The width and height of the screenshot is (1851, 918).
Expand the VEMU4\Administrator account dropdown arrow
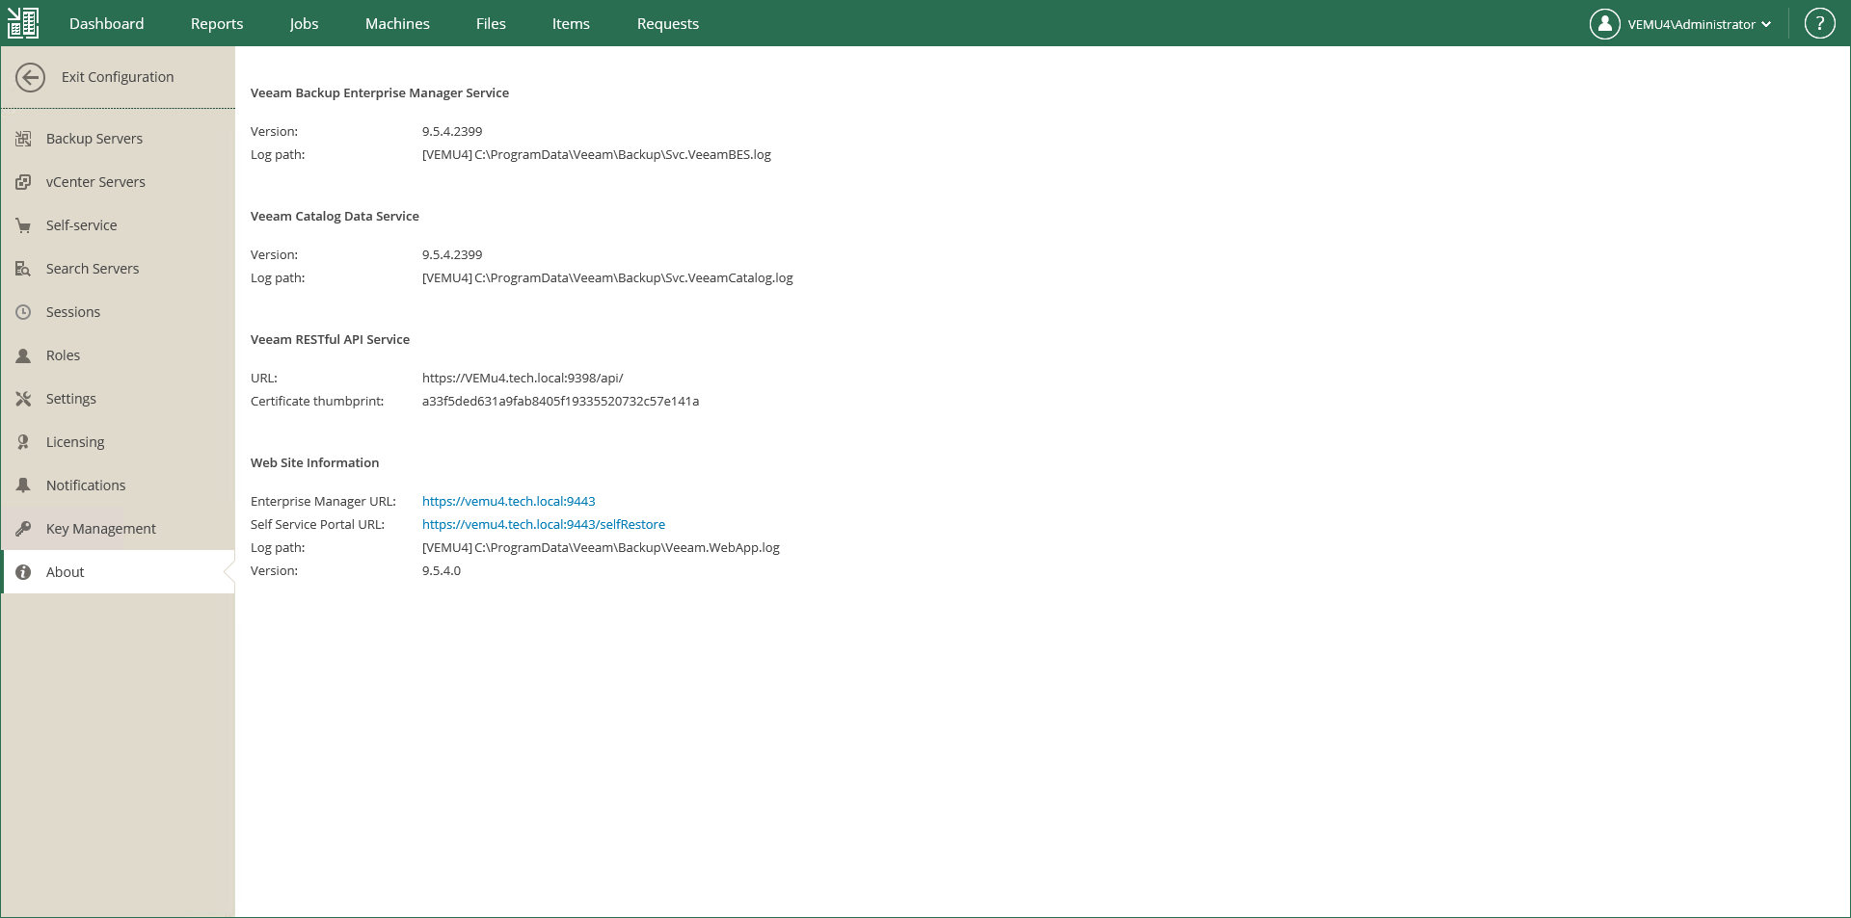click(1766, 25)
